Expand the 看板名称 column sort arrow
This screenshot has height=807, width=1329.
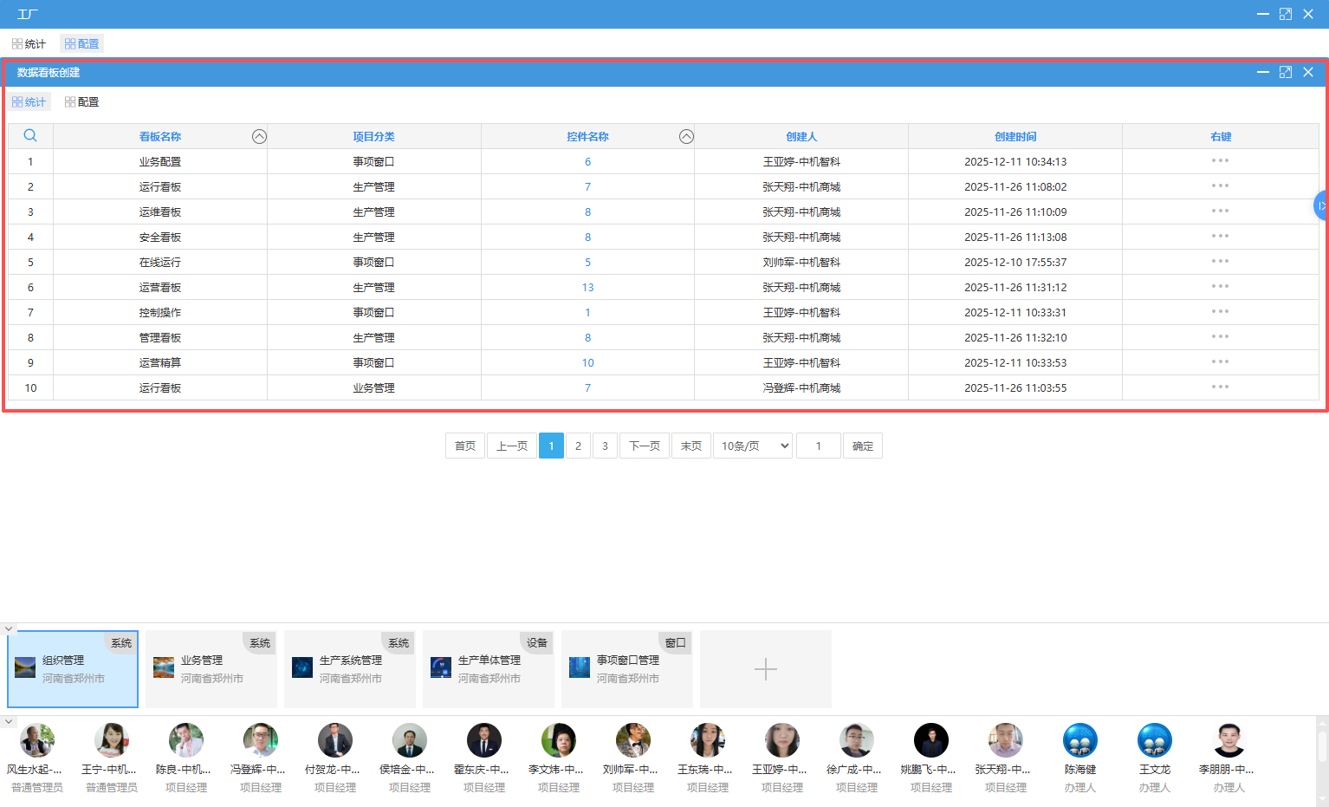coord(259,136)
